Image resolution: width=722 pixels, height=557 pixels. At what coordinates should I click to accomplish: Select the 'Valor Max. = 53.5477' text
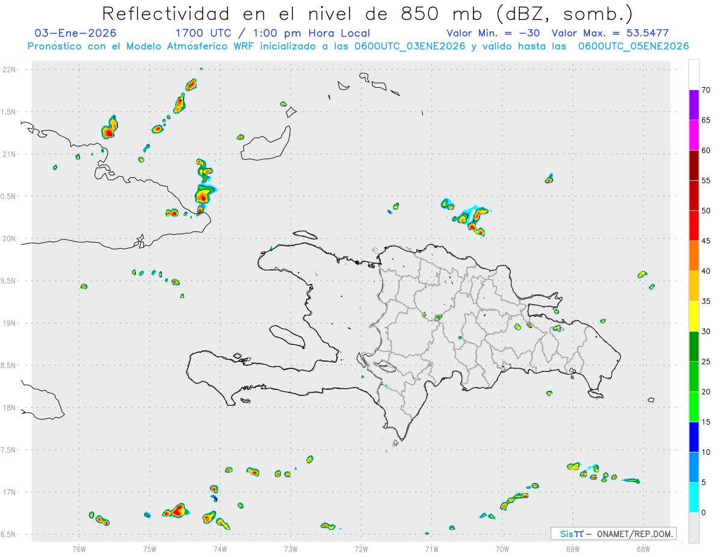[610, 33]
